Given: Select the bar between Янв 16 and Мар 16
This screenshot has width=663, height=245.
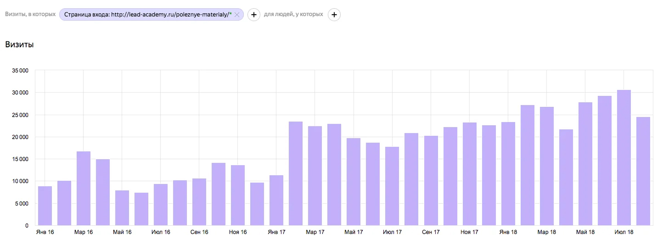Looking at the screenshot, I should [x=64, y=203].
